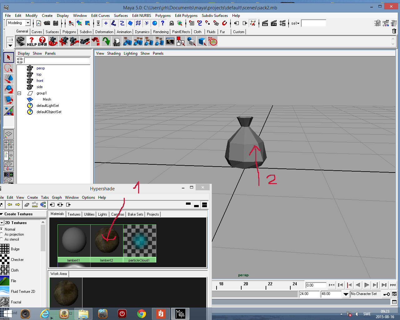Show both top and bottom tabs in Hypershade
Viewport: 400px width, 320px height.
tap(205, 205)
